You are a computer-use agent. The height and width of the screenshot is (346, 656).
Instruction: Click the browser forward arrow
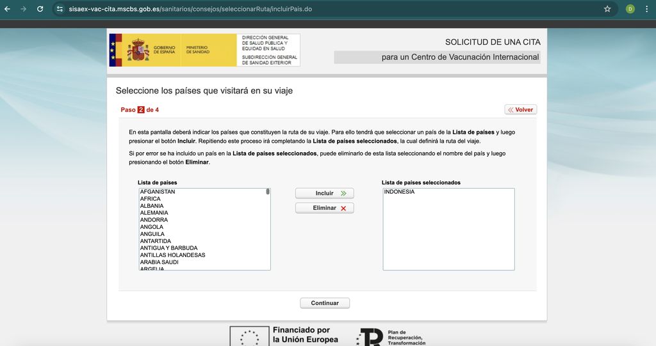(x=24, y=9)
